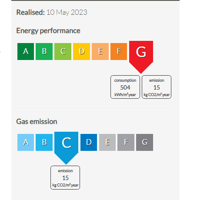Select the dark blue D gas emission badge
The width and height of the screenshot is (197, 200).
[89, 142]
